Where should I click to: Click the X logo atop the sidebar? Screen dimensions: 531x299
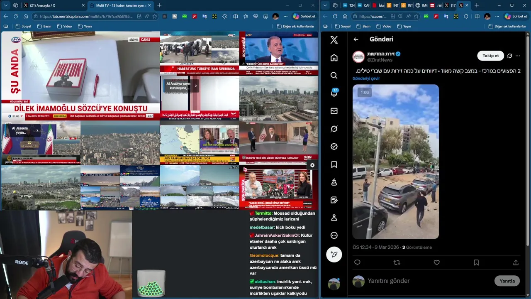[x=334, y=40]
